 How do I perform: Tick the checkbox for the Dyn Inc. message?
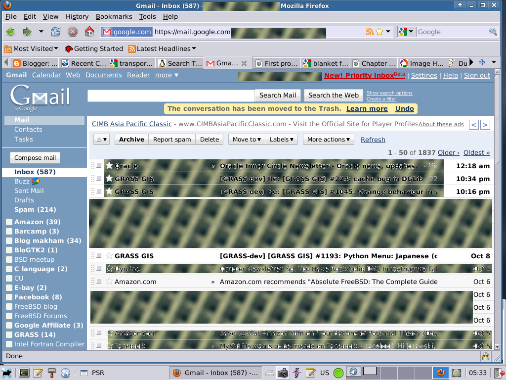99,269
